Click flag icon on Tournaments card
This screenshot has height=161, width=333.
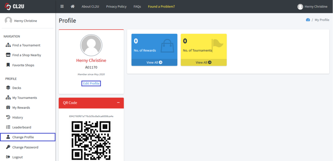click(218, 46)
